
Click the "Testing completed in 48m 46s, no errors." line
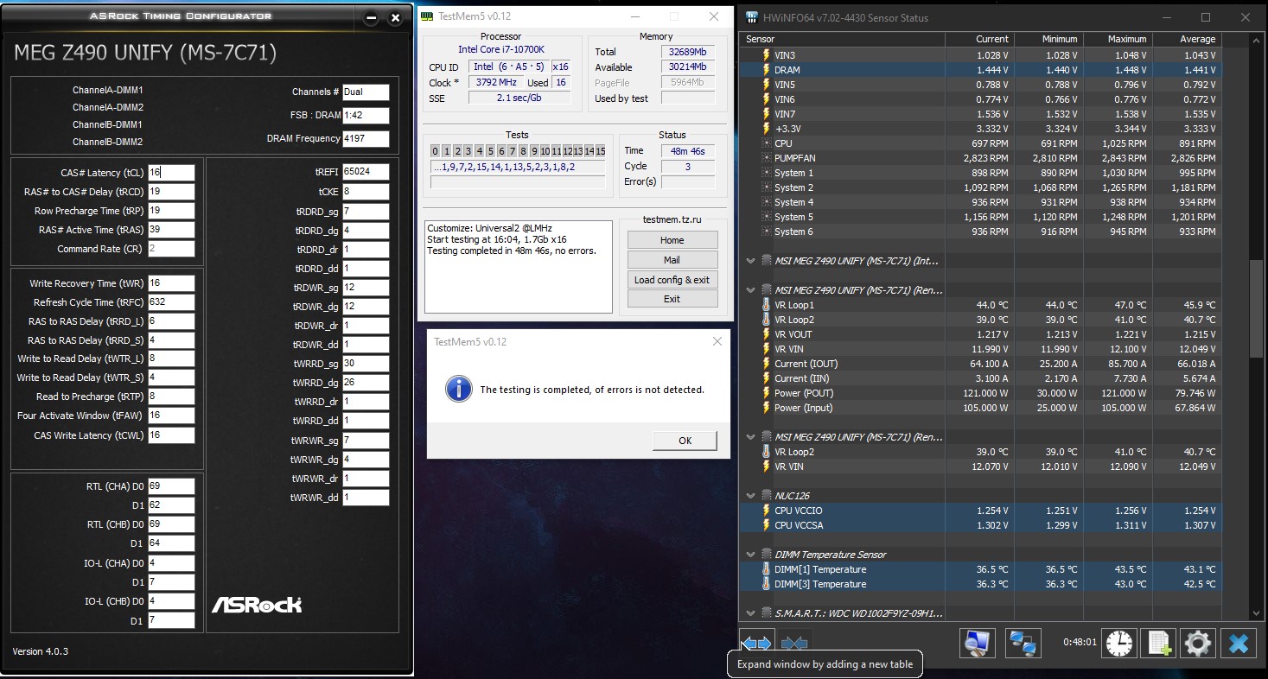[512, 251]
